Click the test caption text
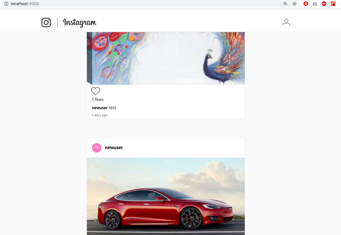Image resolution: width=341 pixels, height=235 pixels. [113, 108]
